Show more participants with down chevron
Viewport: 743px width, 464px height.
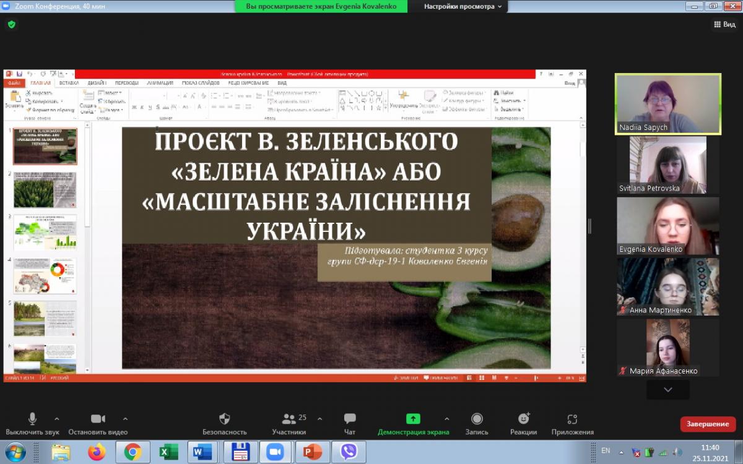[667, 390]
